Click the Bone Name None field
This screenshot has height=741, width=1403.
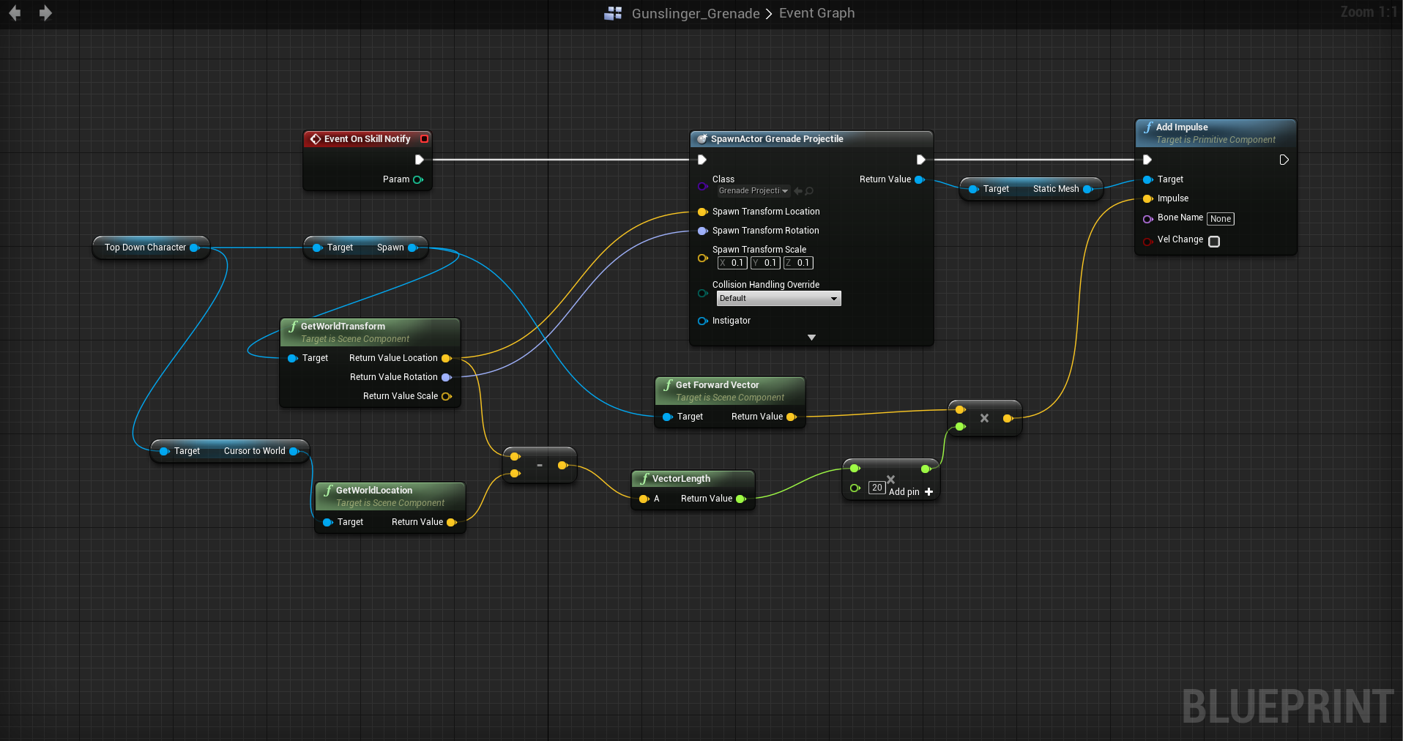[x=1220, y=219]
